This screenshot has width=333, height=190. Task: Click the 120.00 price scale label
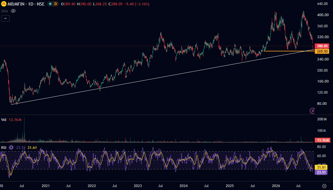point(322,93)
